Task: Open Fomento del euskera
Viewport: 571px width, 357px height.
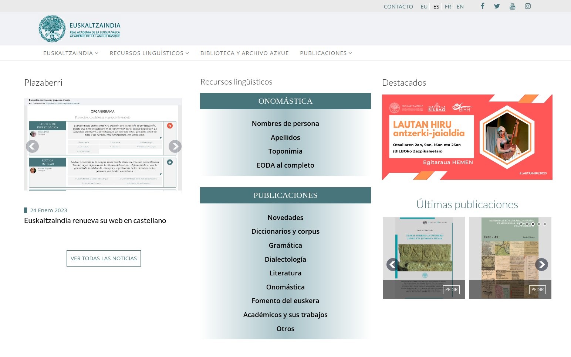Action: (285, 301)
